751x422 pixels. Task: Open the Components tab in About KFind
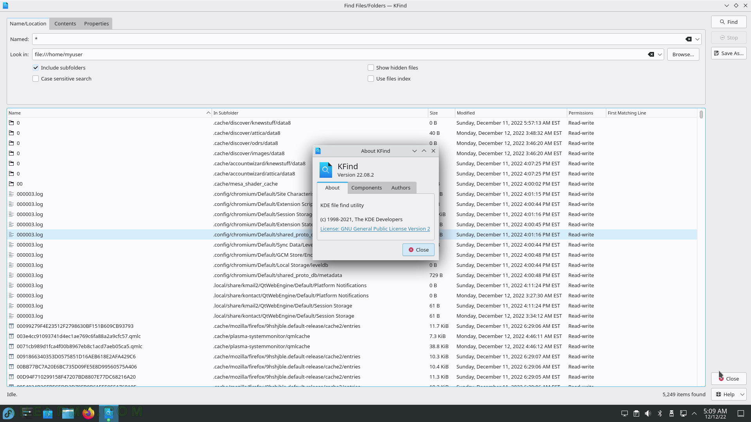click(367, 188)
